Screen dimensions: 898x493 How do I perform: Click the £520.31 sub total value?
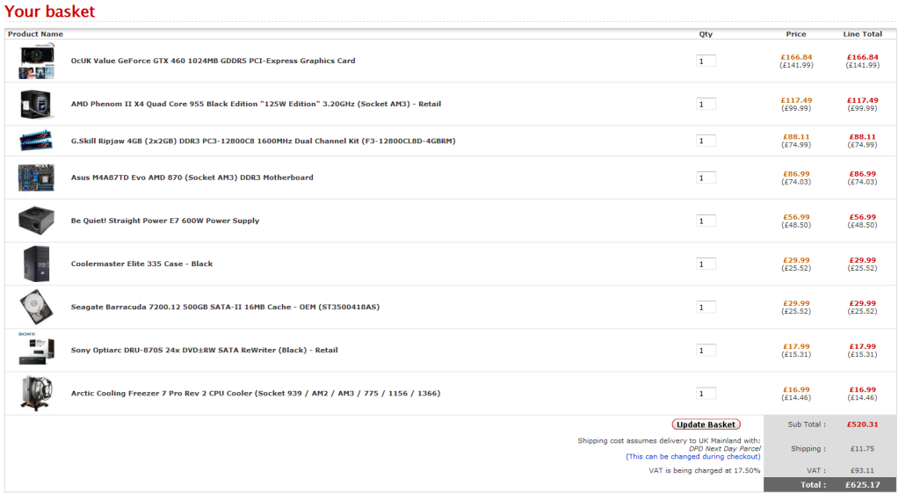[x=863, y=424]
